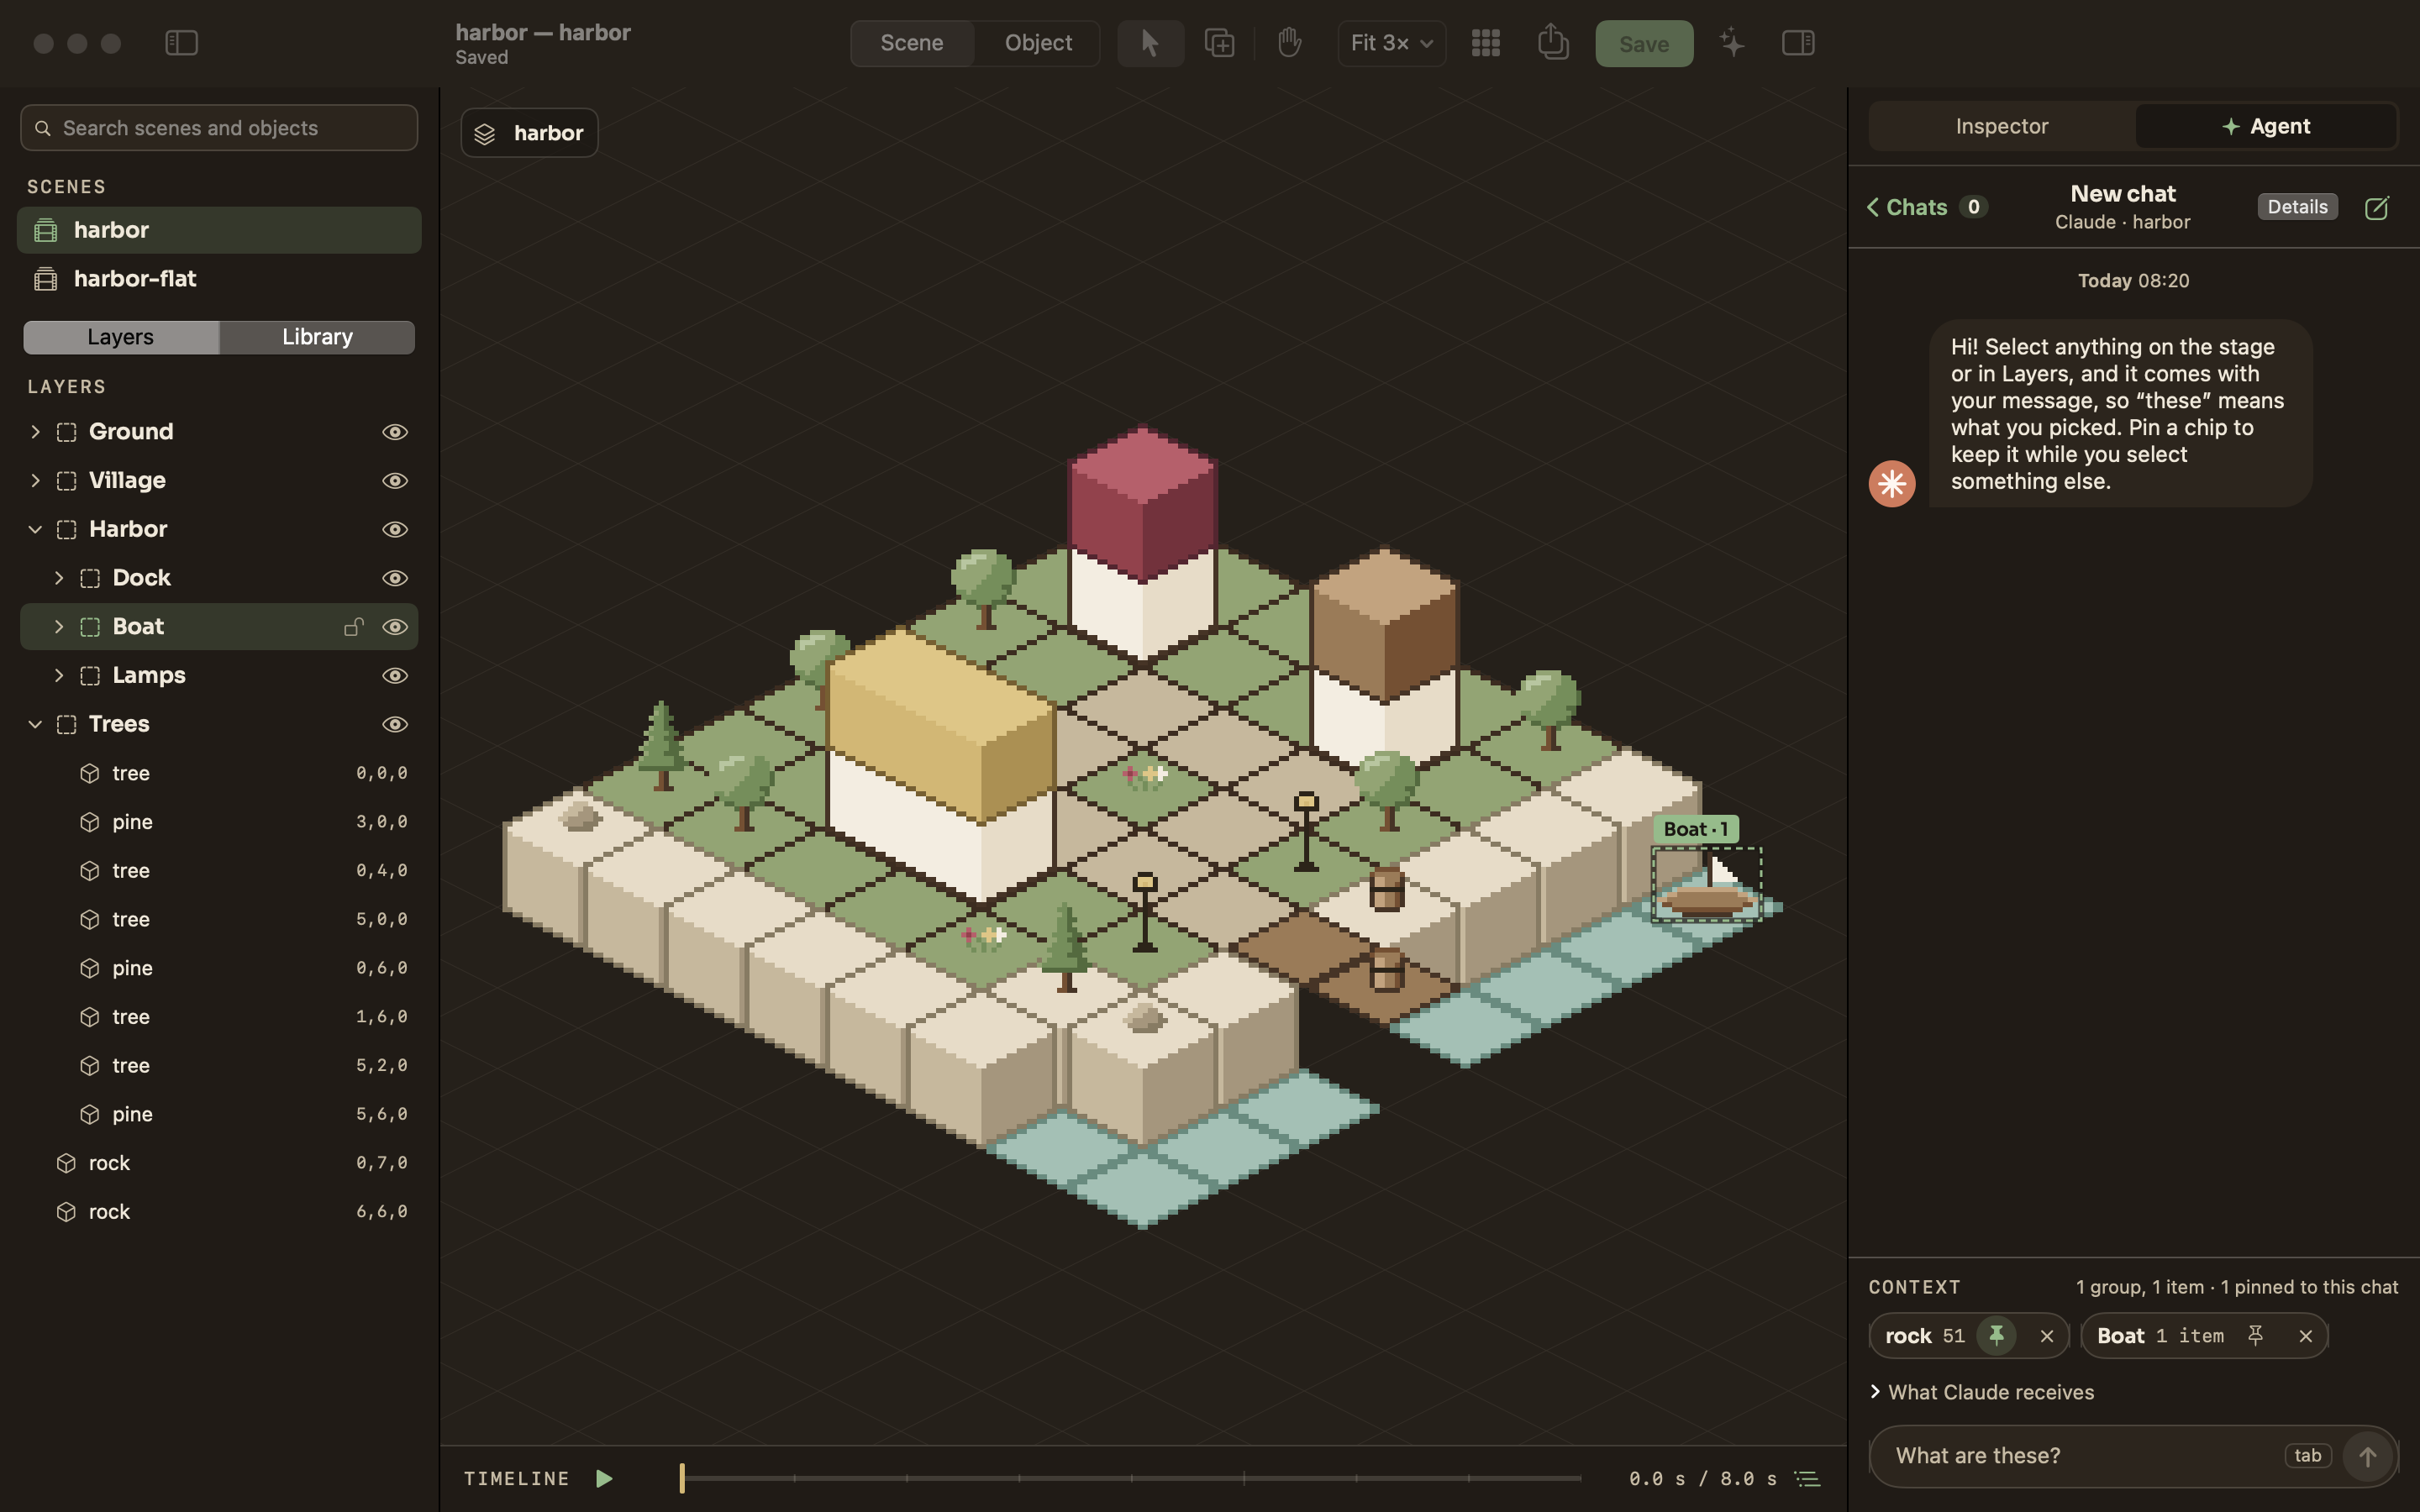
Task: Click the sparkle AI icon in toolbar
Action: pyautogui.click(x=1731, y=43)
